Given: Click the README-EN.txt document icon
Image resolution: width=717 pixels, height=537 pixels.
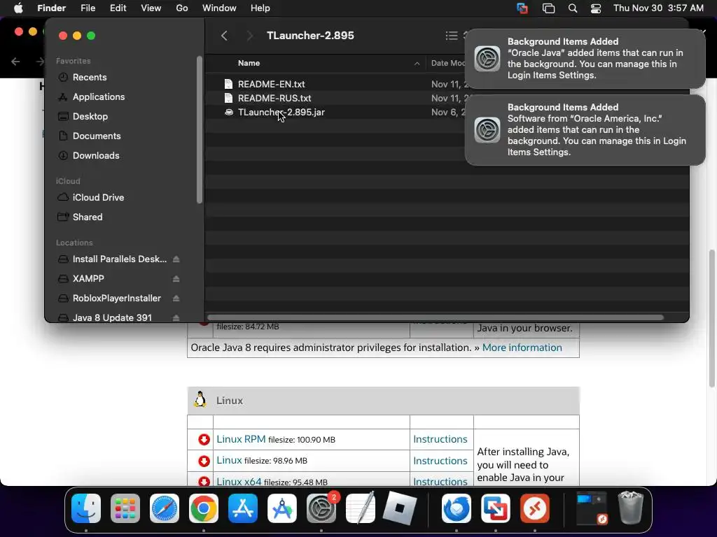Looking at the screenshot, I should (x=229, y=84).
